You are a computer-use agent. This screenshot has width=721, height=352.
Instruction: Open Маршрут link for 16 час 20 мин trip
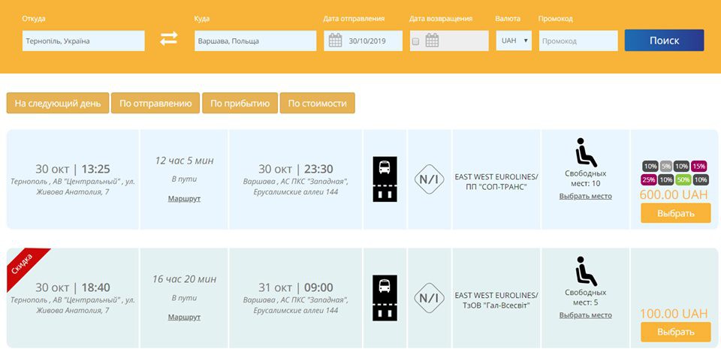point(184,317)
